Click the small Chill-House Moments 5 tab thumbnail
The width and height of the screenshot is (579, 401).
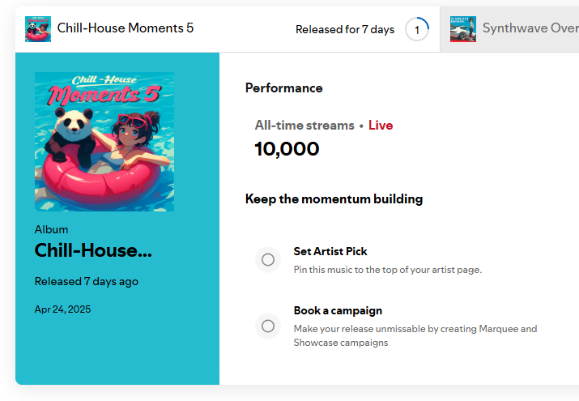[38, 29]
